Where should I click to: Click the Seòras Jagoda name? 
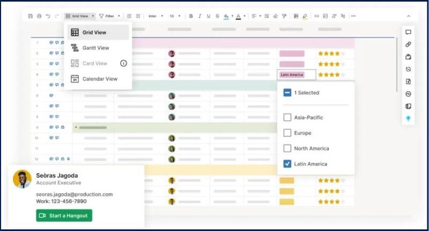[x=57, y=175]
